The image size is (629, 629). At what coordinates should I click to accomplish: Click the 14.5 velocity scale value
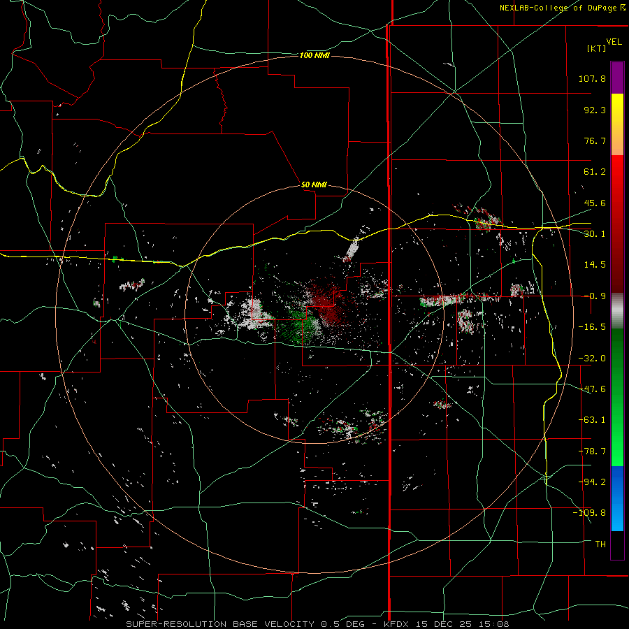(x=595, y=265)
